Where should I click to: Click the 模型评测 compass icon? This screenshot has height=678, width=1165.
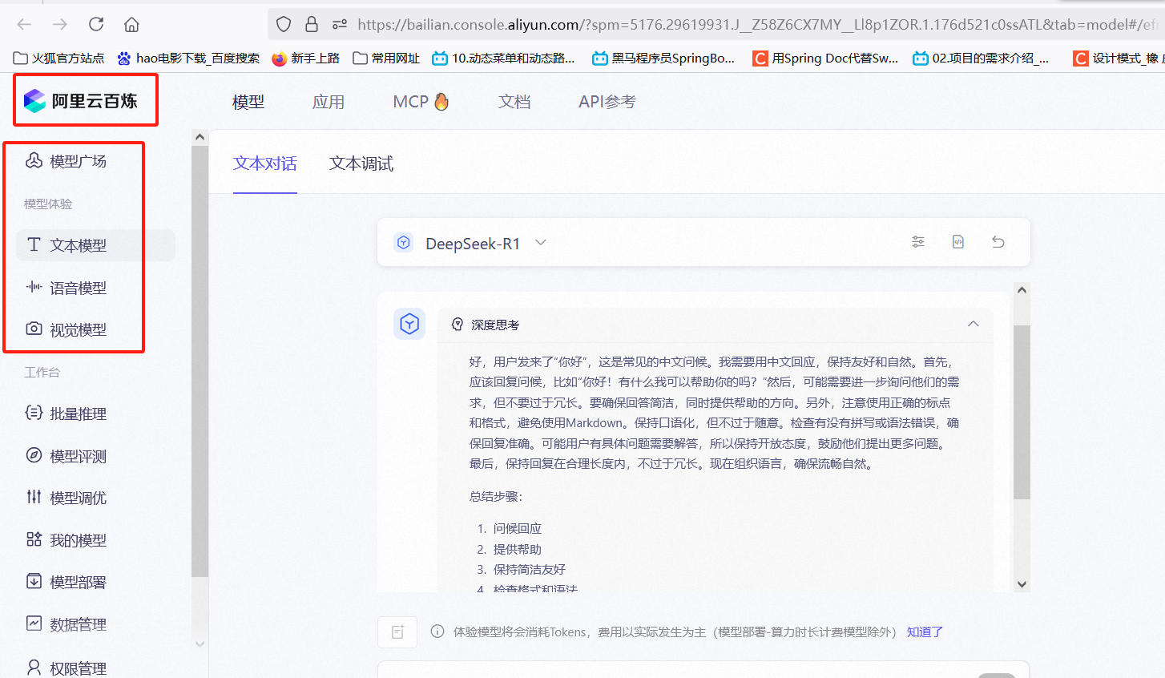[34, 455]
